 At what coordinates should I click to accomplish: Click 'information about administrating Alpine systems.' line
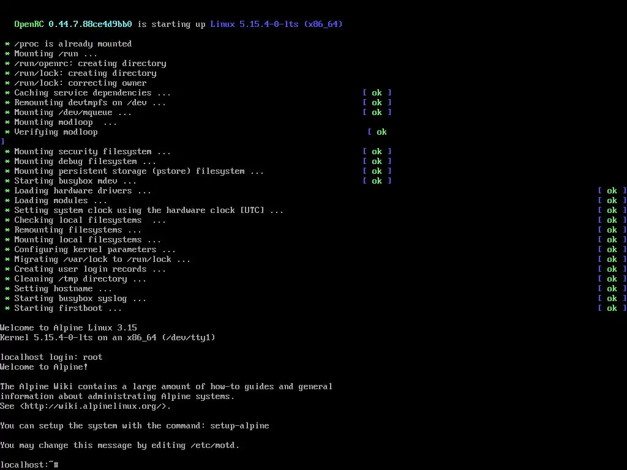click(x=117, y=396)
